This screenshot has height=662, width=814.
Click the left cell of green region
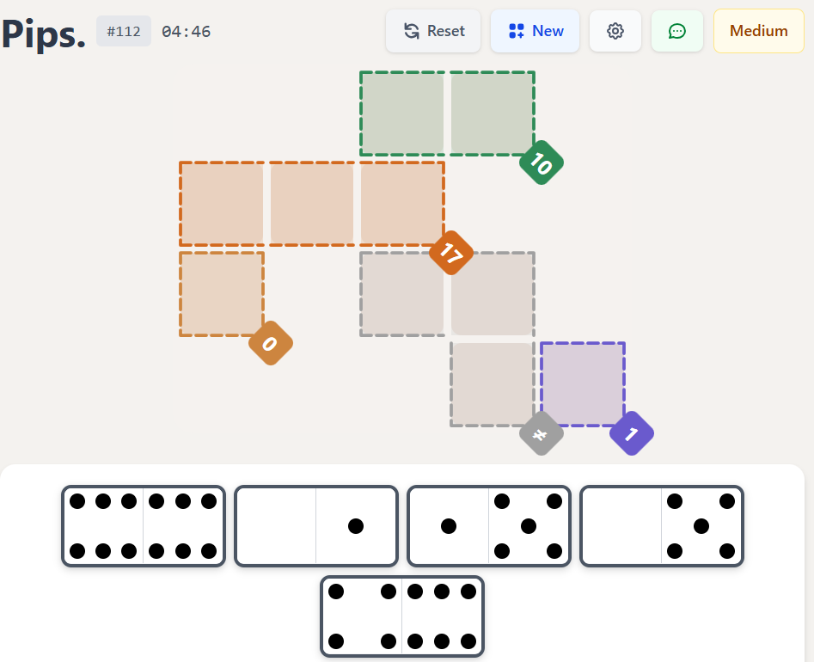402,113
